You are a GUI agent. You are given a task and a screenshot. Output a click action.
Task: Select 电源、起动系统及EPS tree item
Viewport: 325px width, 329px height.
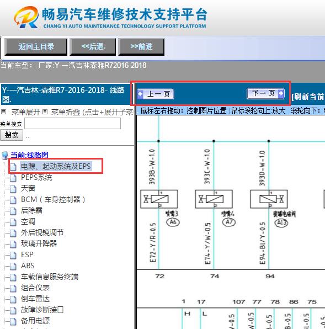tap(56, 166)
